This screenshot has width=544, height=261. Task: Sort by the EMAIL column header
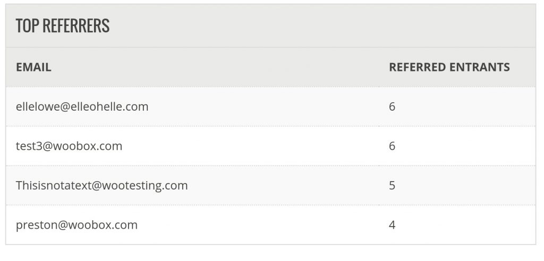(33, 67)
